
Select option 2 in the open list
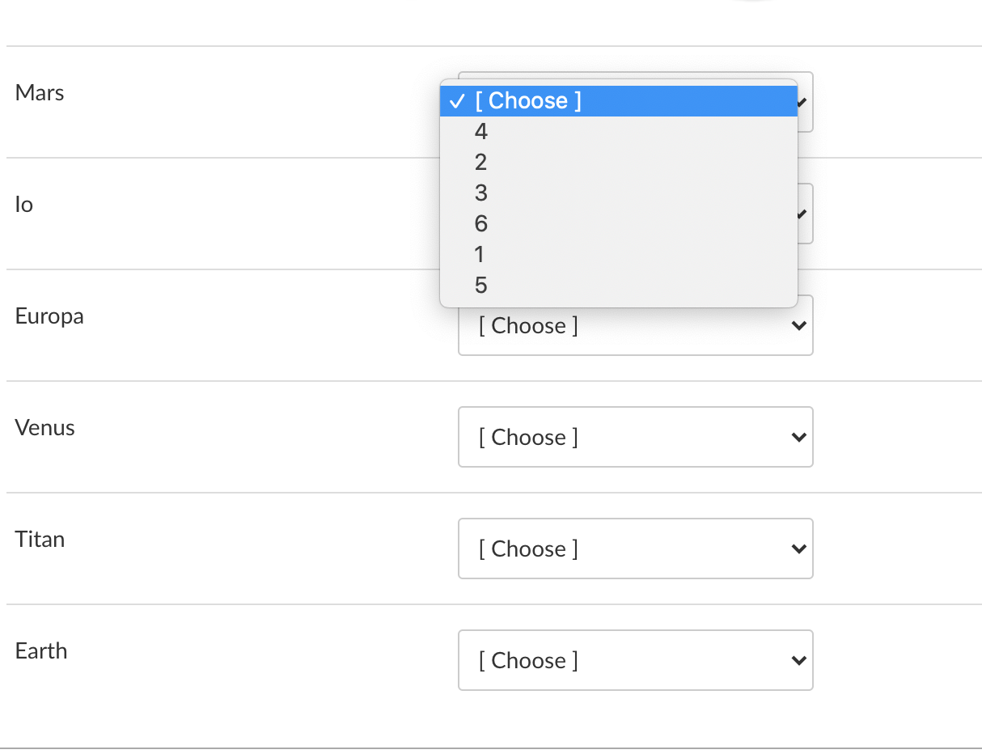click(x=619, y=163)
